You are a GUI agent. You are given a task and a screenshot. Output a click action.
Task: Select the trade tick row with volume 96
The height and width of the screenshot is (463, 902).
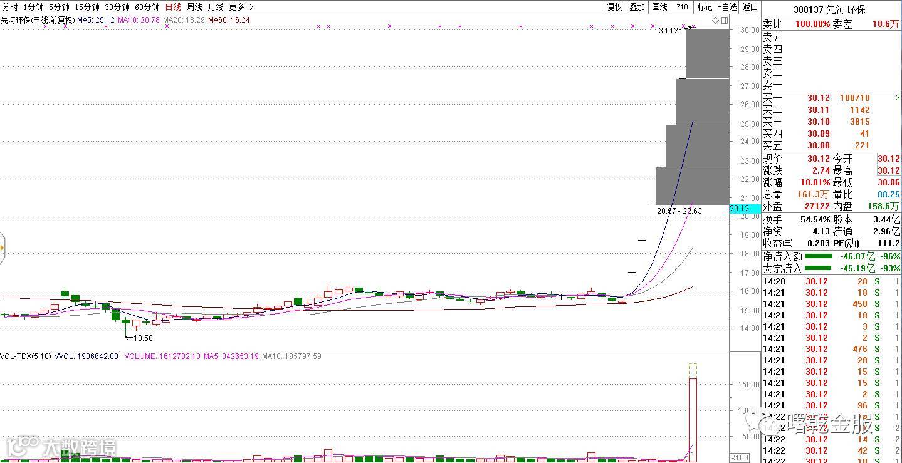click(x=831, y=405)
